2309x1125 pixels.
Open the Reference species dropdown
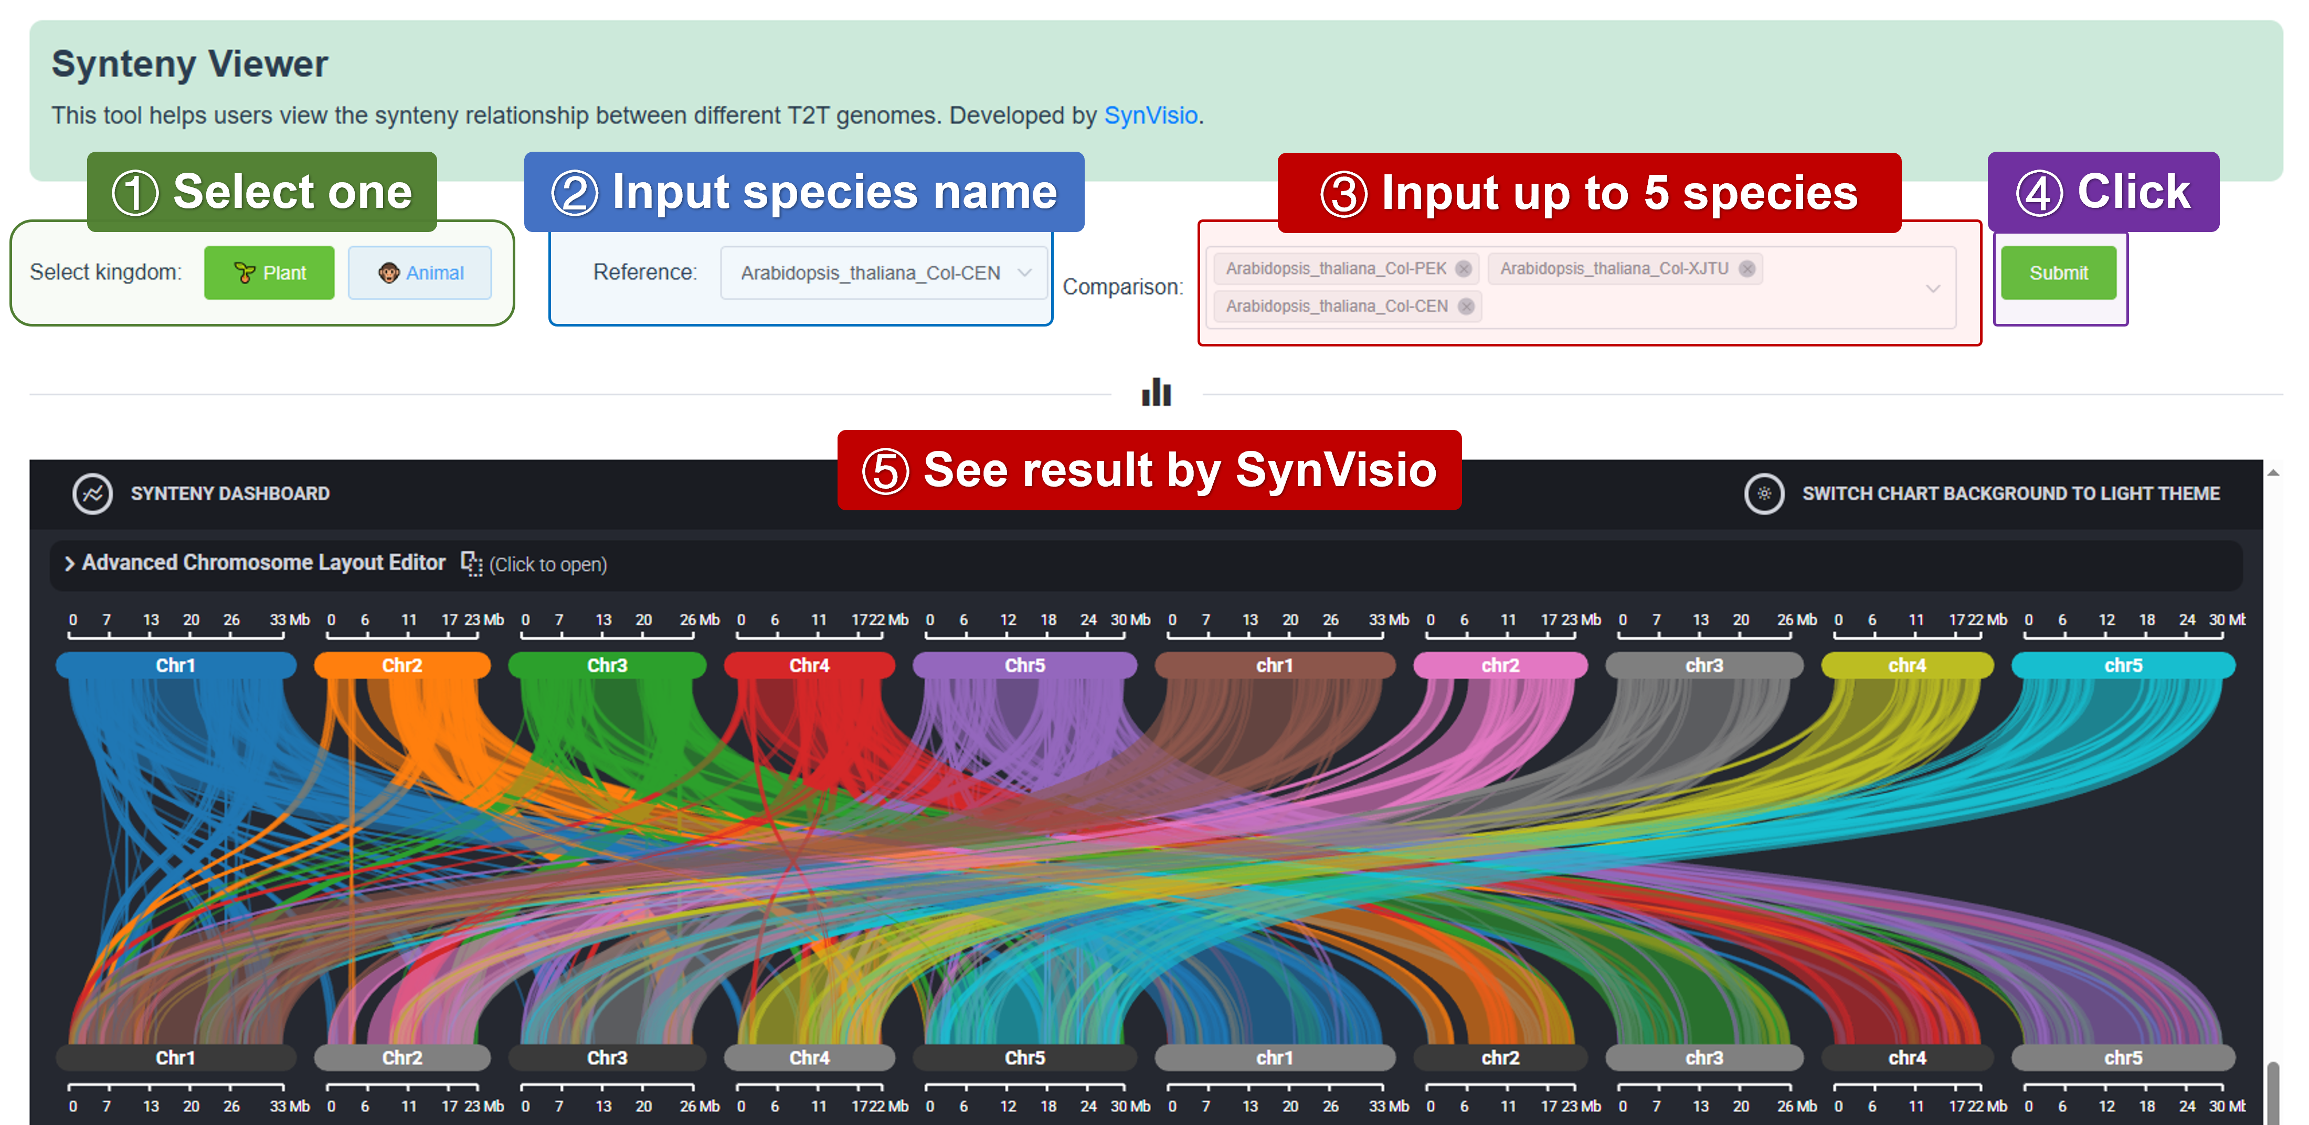[x=883, y=274]
